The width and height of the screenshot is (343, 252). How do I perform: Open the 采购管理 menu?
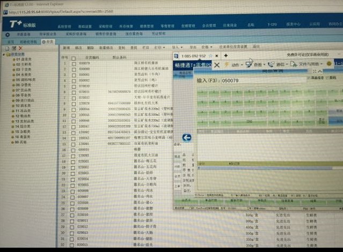pos(105,26)
